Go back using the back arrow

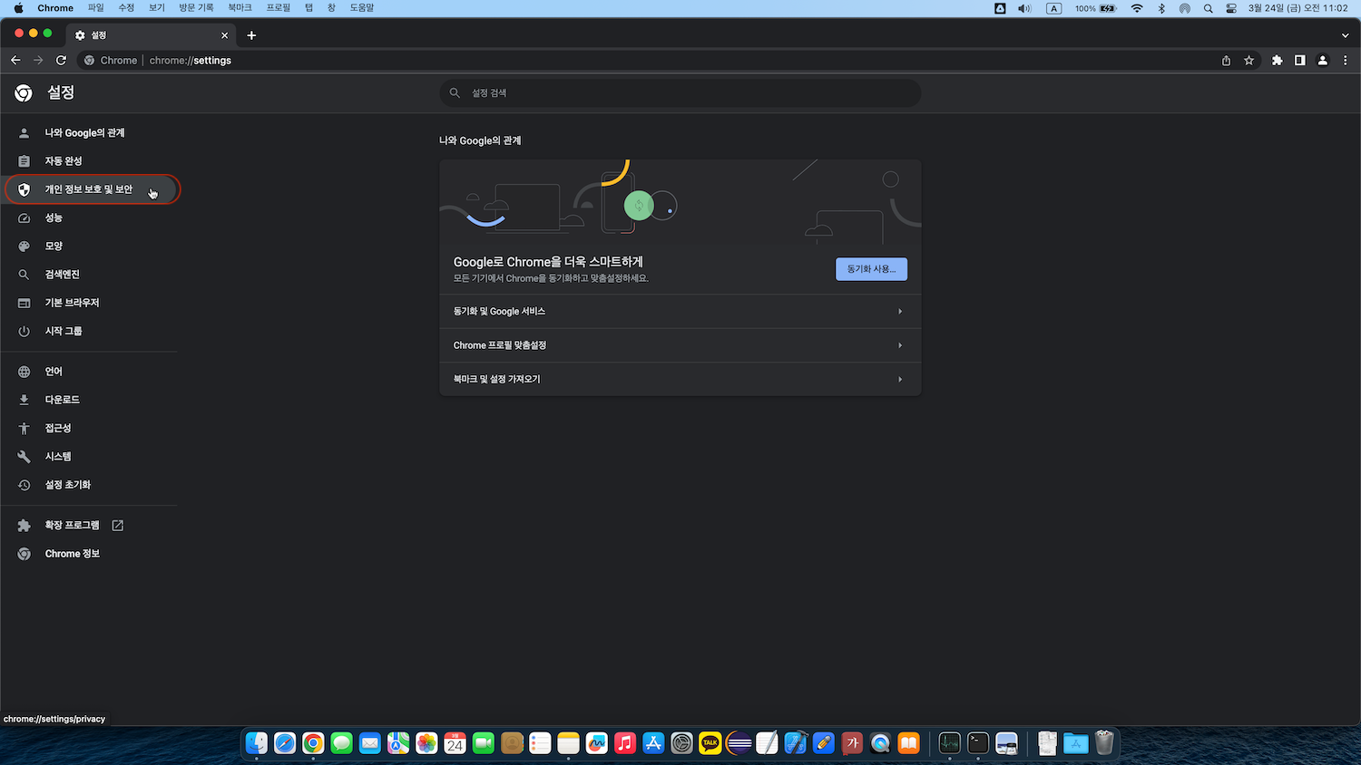point(15,61)
